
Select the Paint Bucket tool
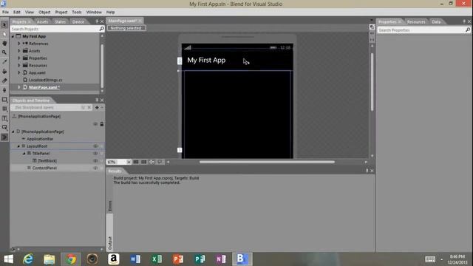click(4, 71)
